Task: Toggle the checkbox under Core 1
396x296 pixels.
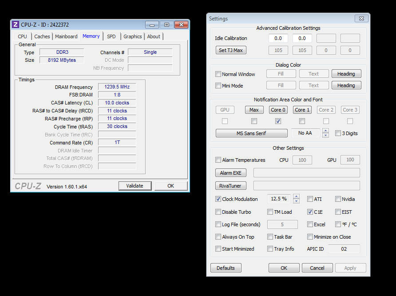Action: pos(302,121)
